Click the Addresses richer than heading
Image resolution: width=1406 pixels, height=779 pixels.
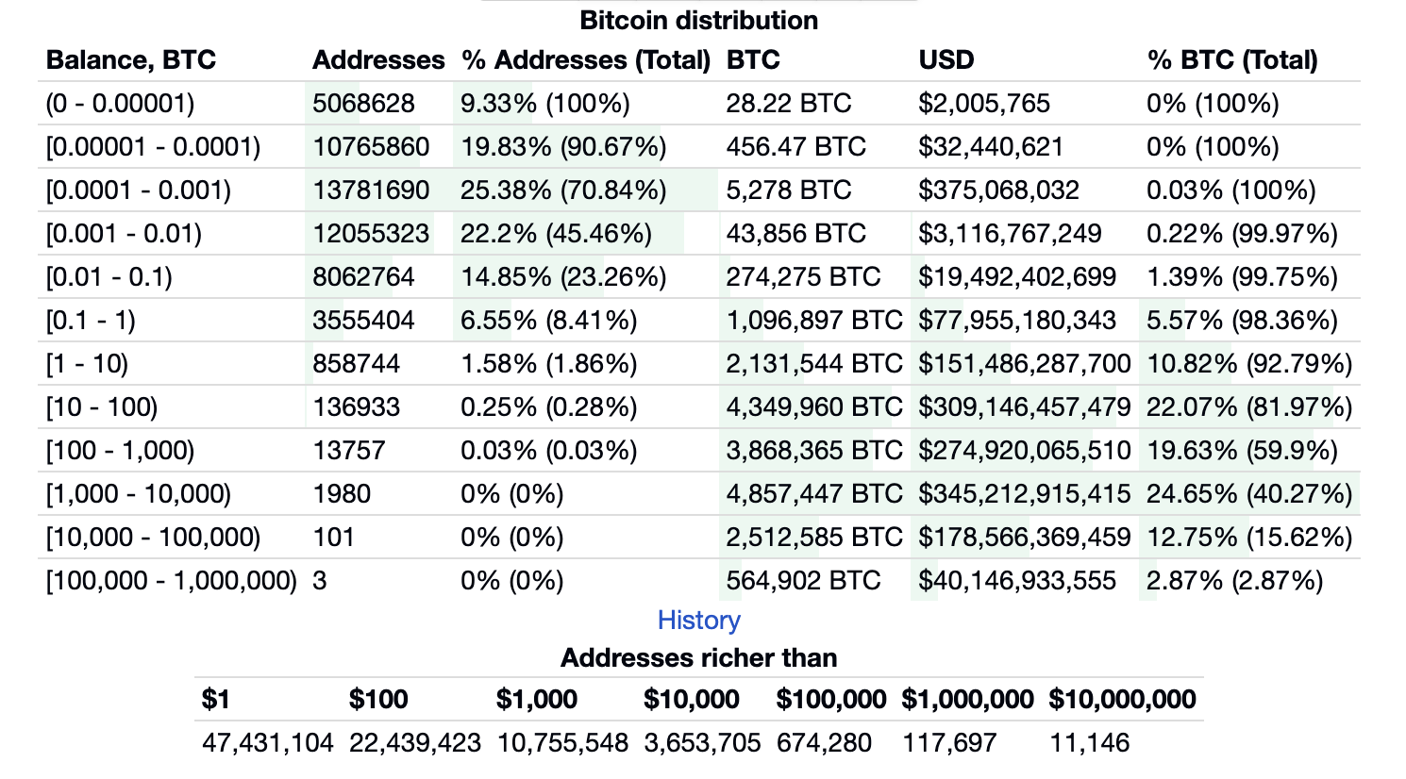698,657
